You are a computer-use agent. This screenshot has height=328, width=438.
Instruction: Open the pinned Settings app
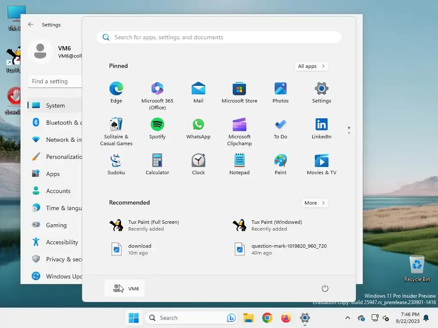tap(322, 93)
